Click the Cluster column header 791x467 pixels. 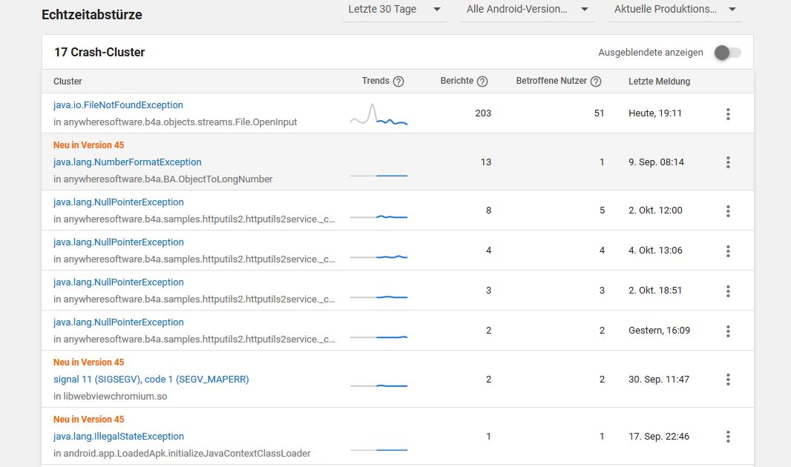68,82
